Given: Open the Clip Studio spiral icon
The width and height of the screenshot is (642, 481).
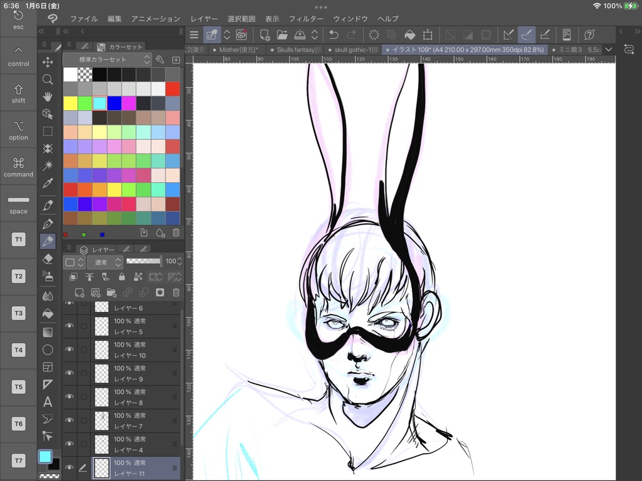Looking at the screenshot, I should click(241, 35).
